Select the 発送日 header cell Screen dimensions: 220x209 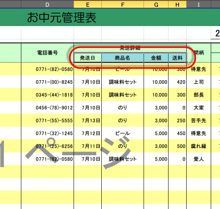[x=88, y=58]
